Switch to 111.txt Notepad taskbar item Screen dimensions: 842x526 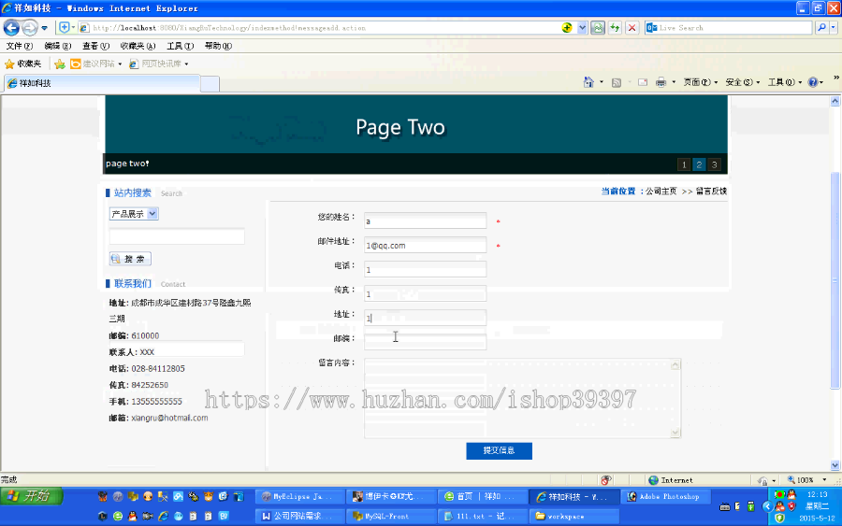coord(482,517)
